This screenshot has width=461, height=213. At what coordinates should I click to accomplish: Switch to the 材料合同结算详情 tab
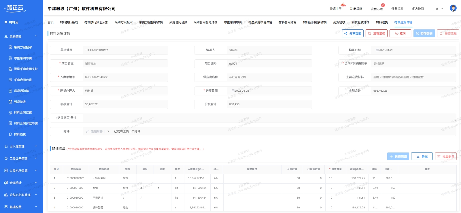click(315, 22)
